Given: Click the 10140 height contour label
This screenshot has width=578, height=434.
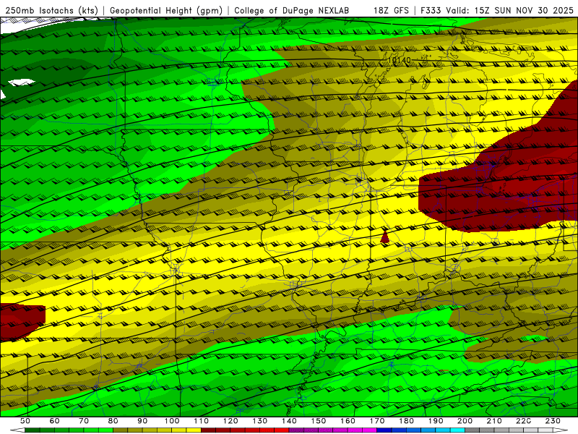Looking at the screenshot, I should coord(400,60).
